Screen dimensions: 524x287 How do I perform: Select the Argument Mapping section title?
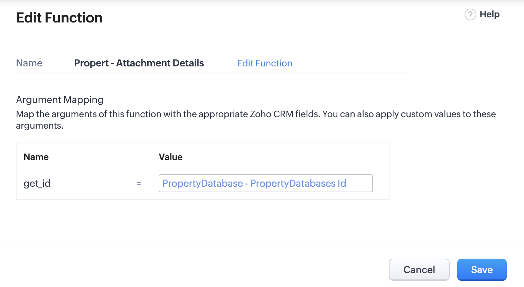point(59,100)
